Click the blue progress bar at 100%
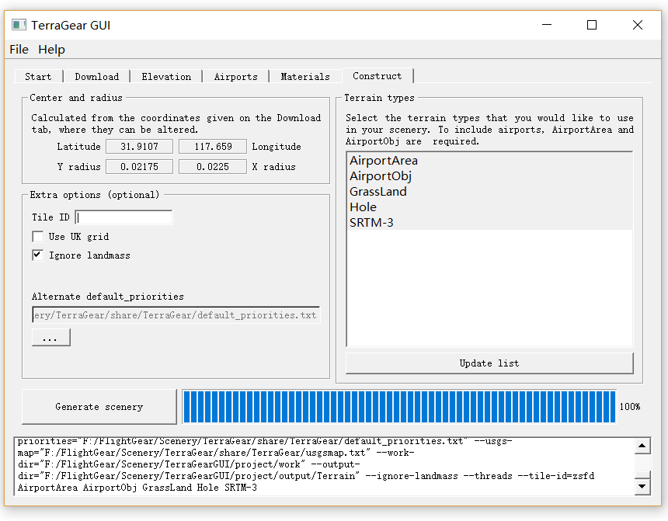This screenshot has height=521, width=668. [x=399, y=406]
